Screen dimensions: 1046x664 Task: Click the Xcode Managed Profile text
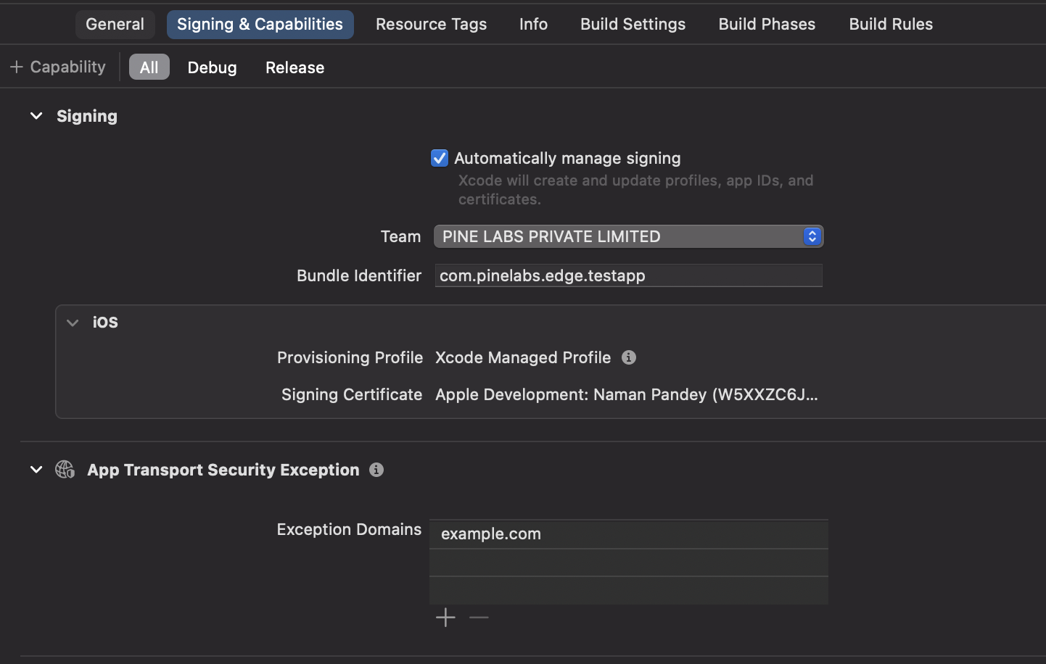523,357
